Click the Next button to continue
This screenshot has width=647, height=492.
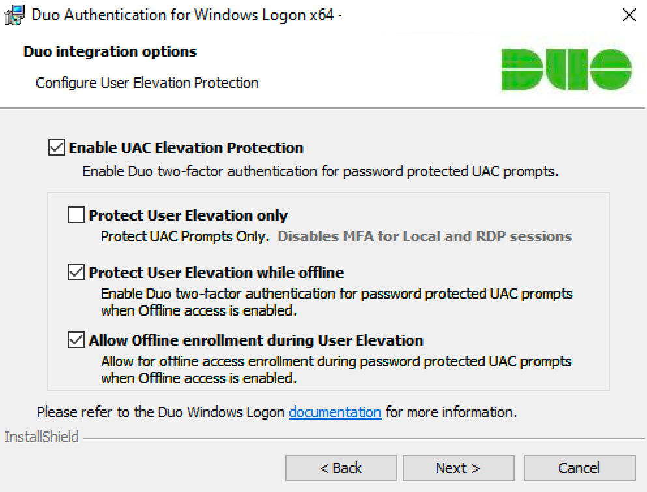point(458,467)
